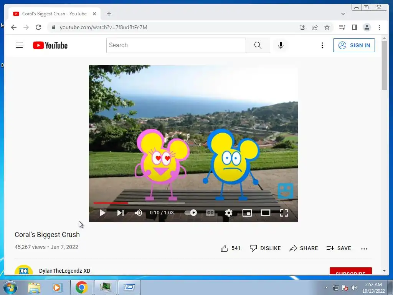Open YouTube settings three-dot menu
Screen dimensions: 393x295
point(322,45)
